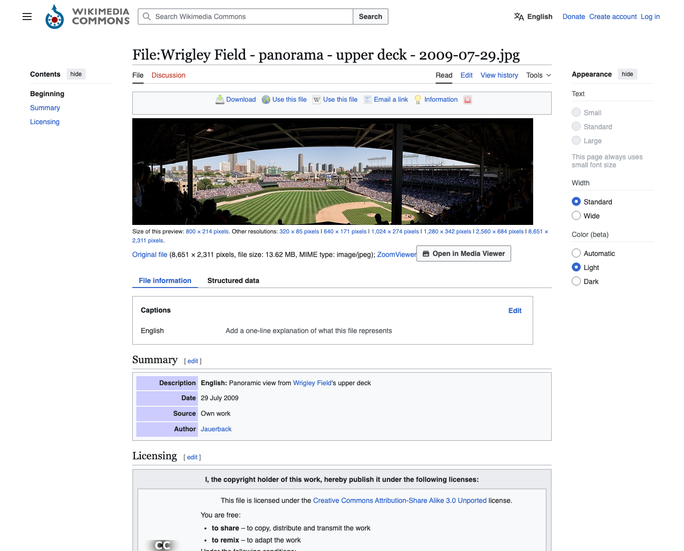Image resolution: width=684 pixels, height=551 pixels.
Task: Select Wide width option
Action: click(x=576, y=215)
